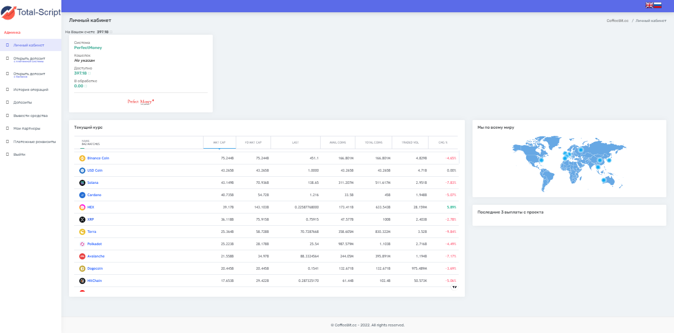Image resolution: width=674 pixels, height=333 pixels.
Task: Click the 0.00 pending amount
Action: pyautogui.click(x=79, y=86)
